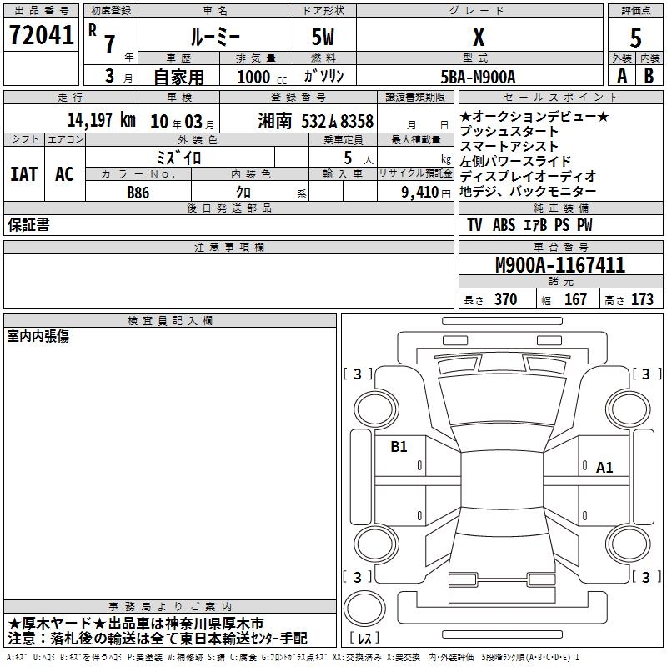667x667 pixels.
Task: Click front-left tire on car diagram
Action: coord(376,409)
